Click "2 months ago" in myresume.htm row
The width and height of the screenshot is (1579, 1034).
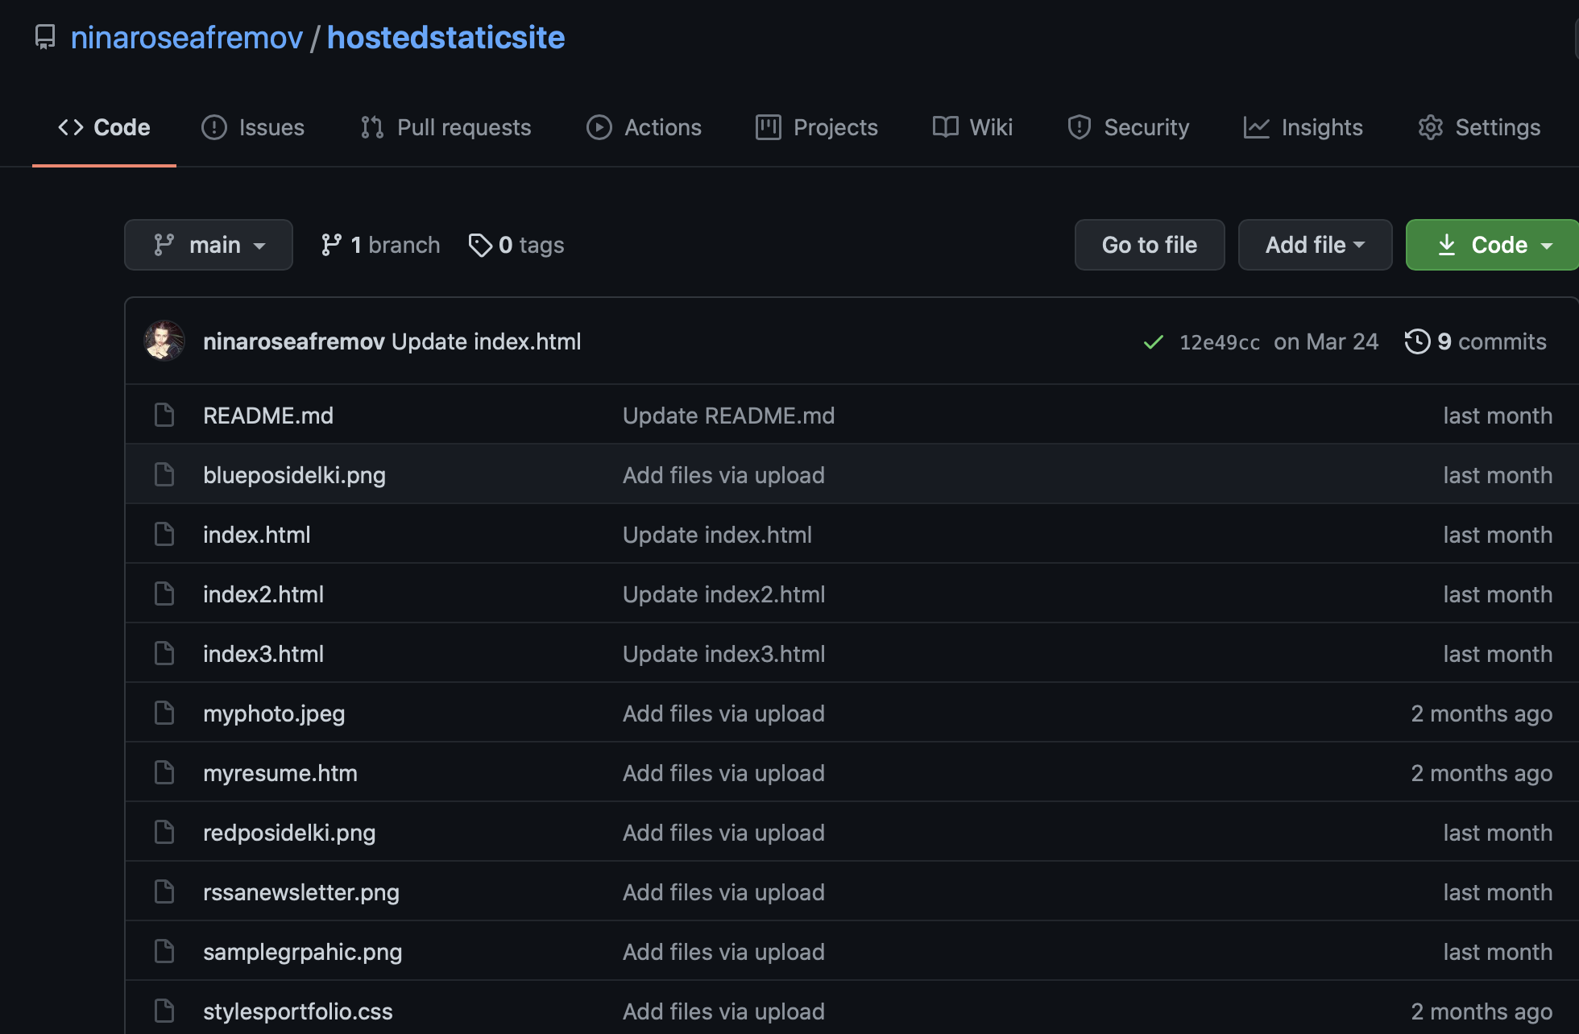(x=1482, y=773)
